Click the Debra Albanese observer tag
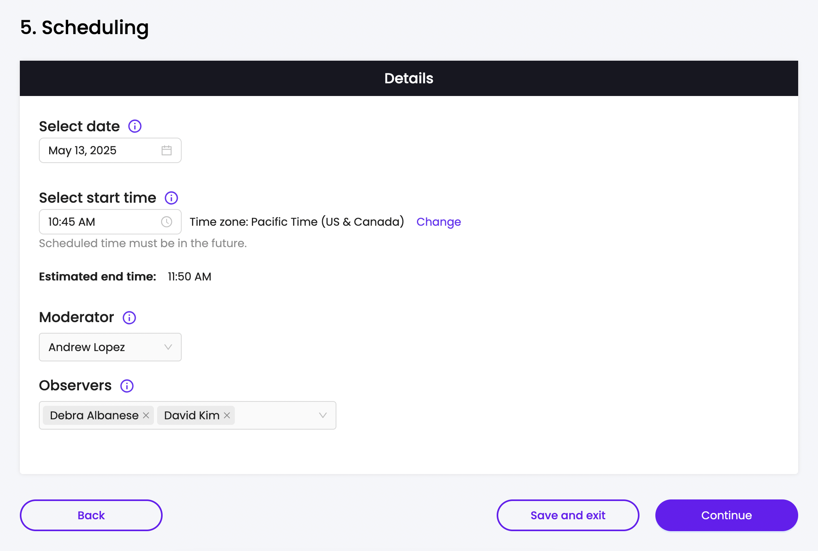 98,415
